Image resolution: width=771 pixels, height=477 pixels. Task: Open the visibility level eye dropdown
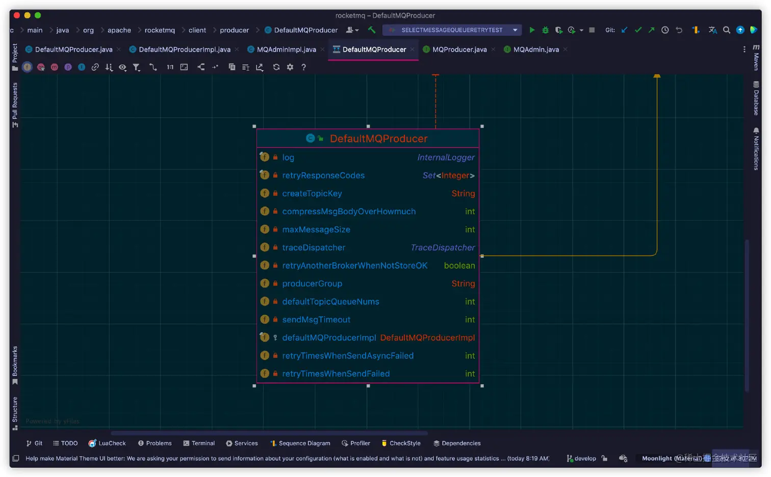[x=122, y=67]
